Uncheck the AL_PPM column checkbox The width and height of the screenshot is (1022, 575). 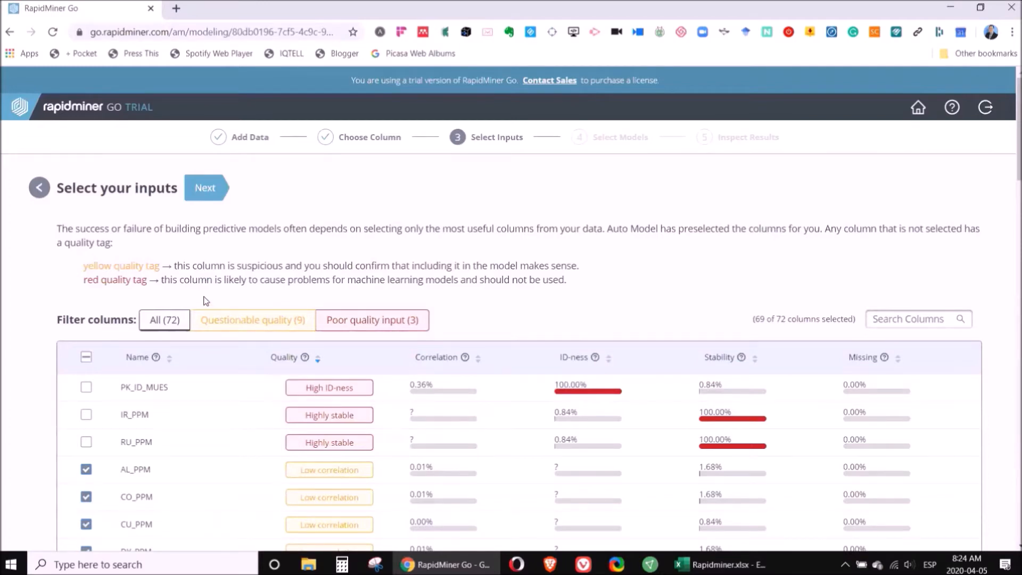point(86,470)
